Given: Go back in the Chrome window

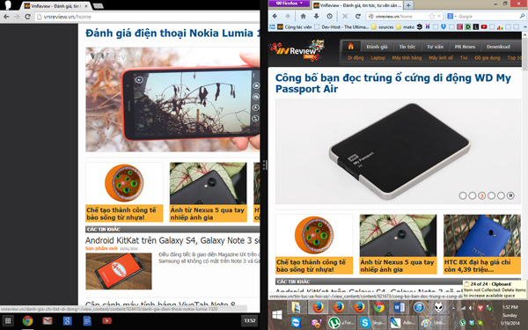Looking at the screenshot, I should (6, 17).
